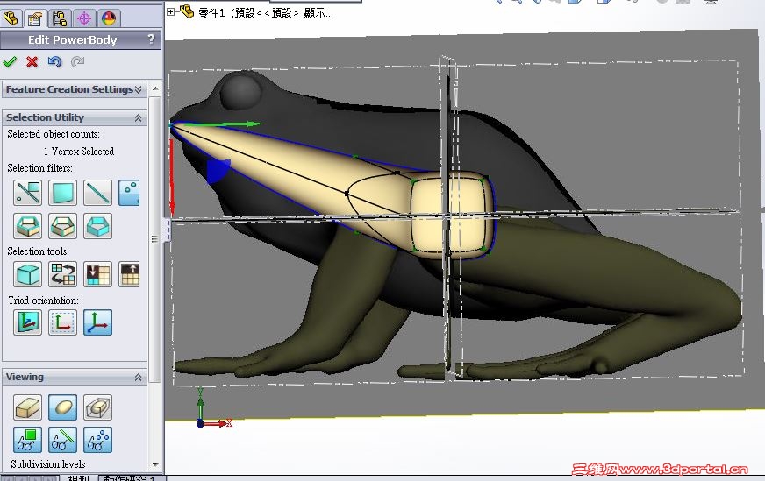
Task: Select the first loop selection filter icon
Action: click(28, 226)
